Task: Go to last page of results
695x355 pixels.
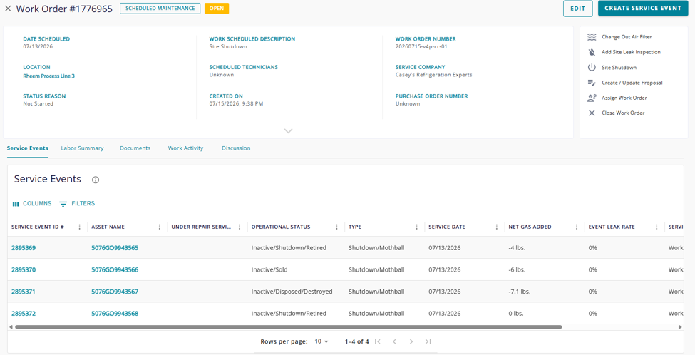Action: click(428, 341)
